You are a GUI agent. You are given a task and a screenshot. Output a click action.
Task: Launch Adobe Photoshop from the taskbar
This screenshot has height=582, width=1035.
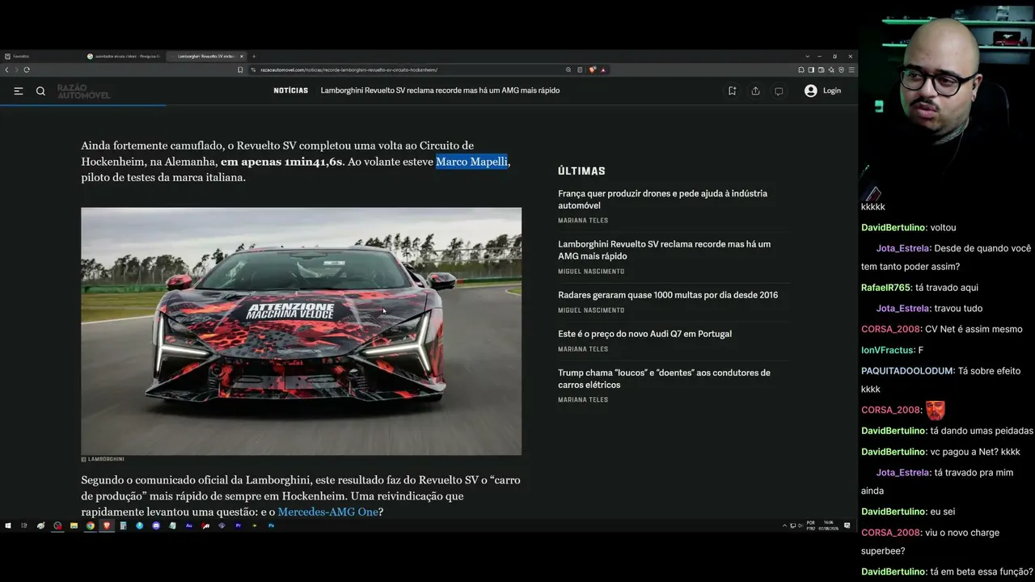[272, 525]
